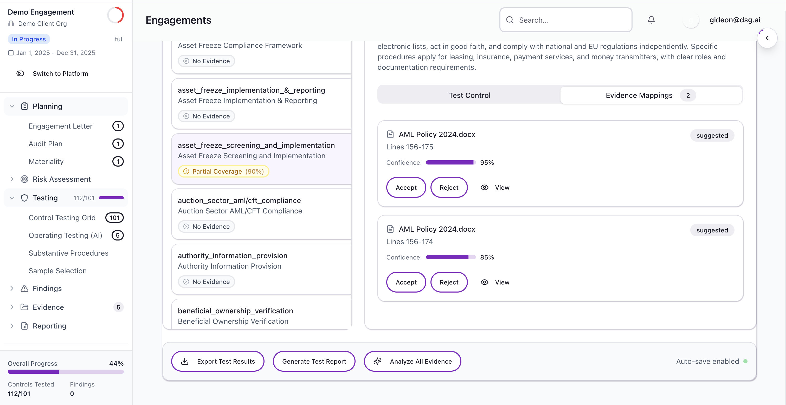Switch to the Evidence Mappings tab

(x=651, y=95)
